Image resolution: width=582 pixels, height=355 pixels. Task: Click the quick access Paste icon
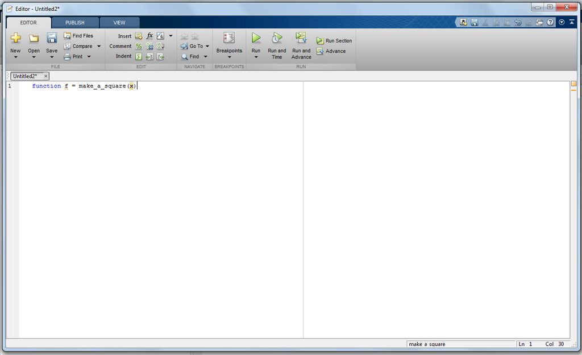pos(506,22)
